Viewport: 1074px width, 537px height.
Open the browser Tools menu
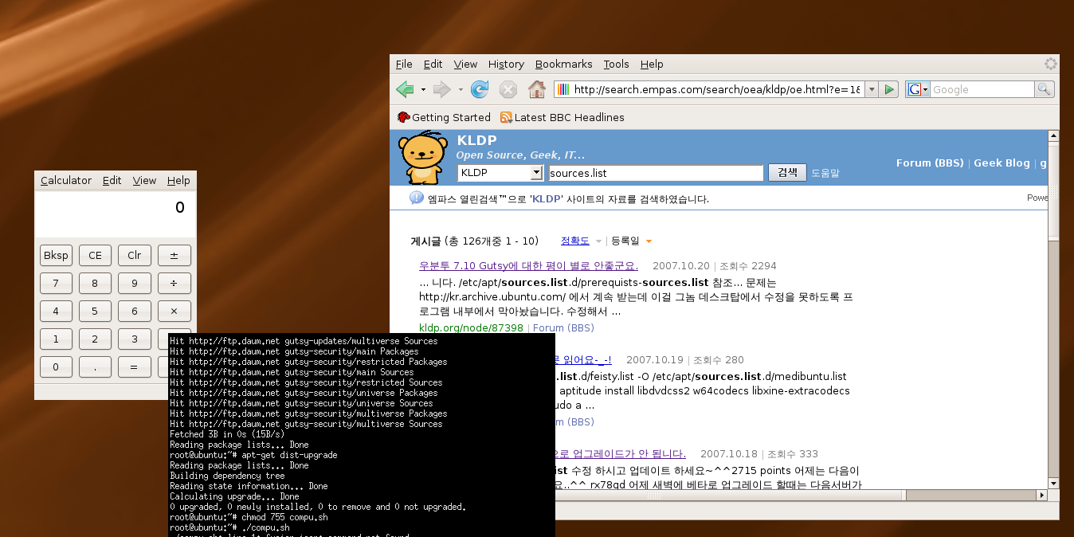[616, 64]
